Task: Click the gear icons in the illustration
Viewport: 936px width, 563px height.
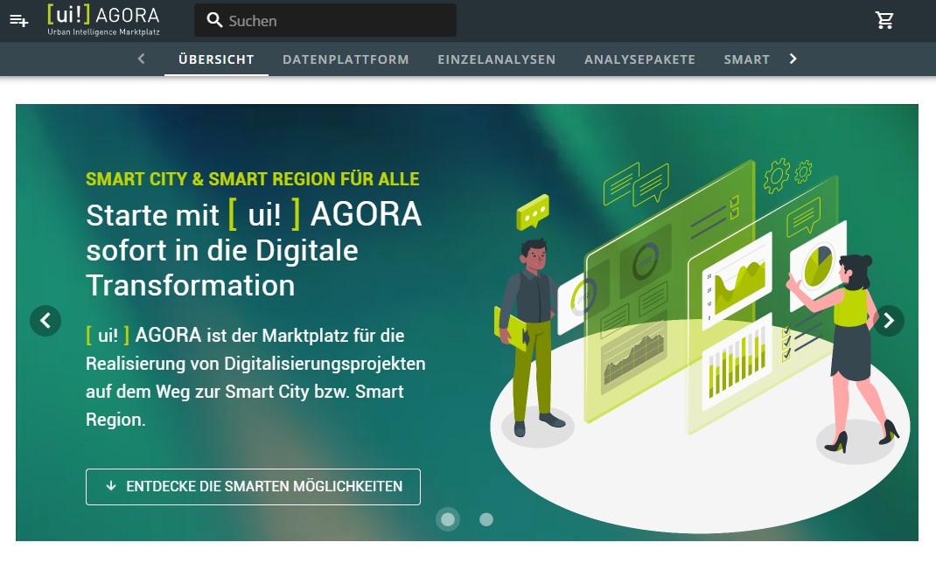Action: pyautogui.click(x=787, y=174)
